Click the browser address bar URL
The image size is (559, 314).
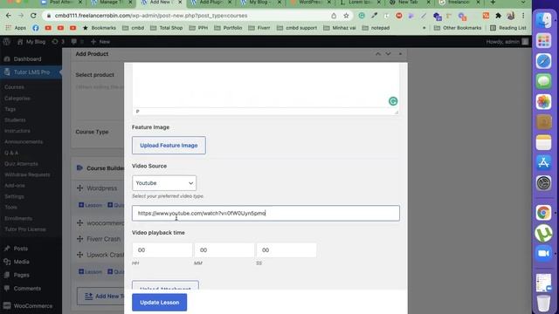151,16
